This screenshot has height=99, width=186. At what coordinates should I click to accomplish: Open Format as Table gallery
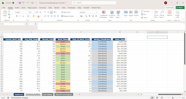click(x=112, y=14)
